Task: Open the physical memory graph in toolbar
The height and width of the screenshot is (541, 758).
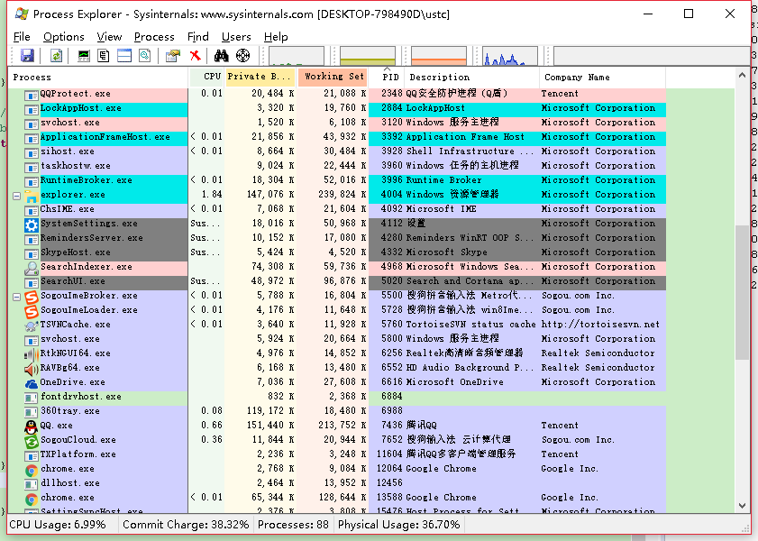Action: pos(439,56)
